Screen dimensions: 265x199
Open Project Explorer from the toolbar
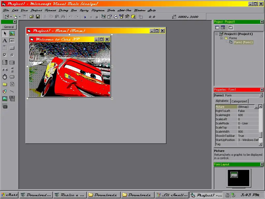[x=104, y=17]
